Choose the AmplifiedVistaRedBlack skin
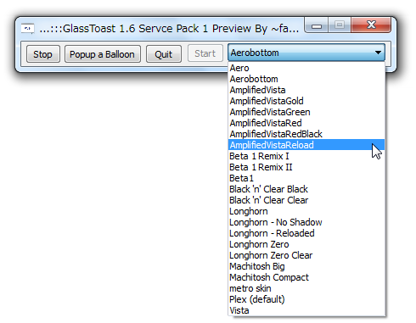Image resolution: width=416 pixels, height=323 pixels. click(x=306, y=134)
